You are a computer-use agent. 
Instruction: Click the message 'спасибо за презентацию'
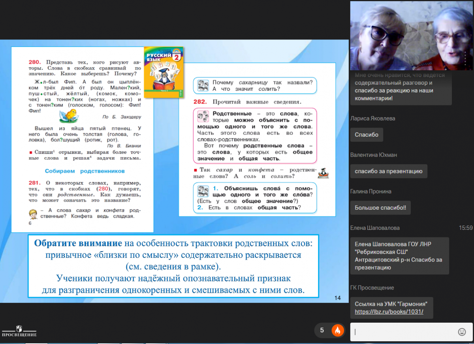(x=389, y=171)
